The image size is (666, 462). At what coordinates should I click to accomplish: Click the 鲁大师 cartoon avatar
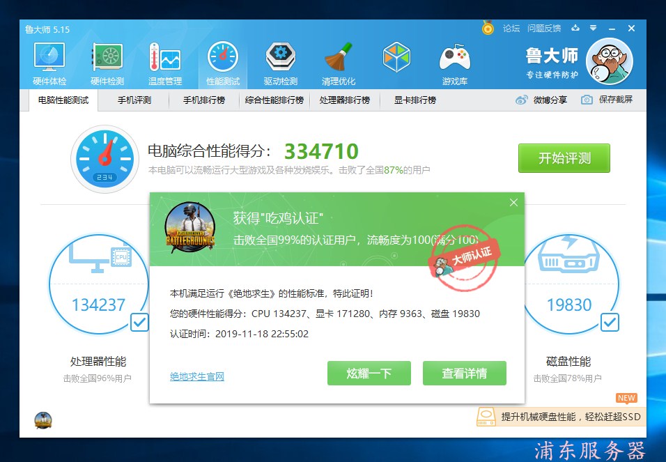pyautogui.click(x=609, y=62)
